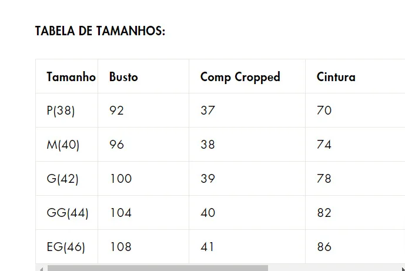Screen dimensions: 405x271
Task: Select the Tamanho column header
Action: [71, 77]
